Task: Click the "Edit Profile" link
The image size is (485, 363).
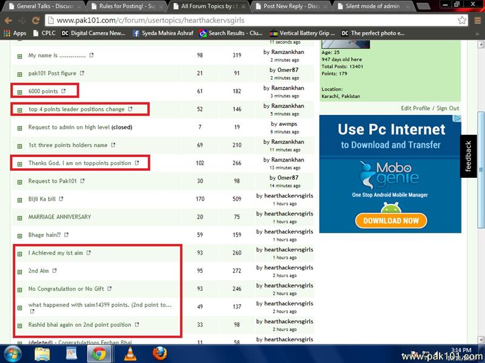Action: [415, 108]
